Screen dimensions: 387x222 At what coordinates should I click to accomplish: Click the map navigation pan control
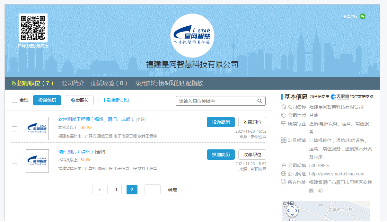292,211
